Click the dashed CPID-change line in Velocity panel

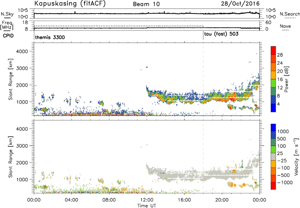point(203,157)
